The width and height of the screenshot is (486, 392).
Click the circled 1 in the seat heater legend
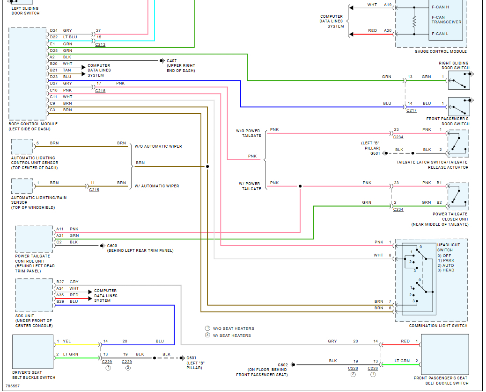point(207,328)
